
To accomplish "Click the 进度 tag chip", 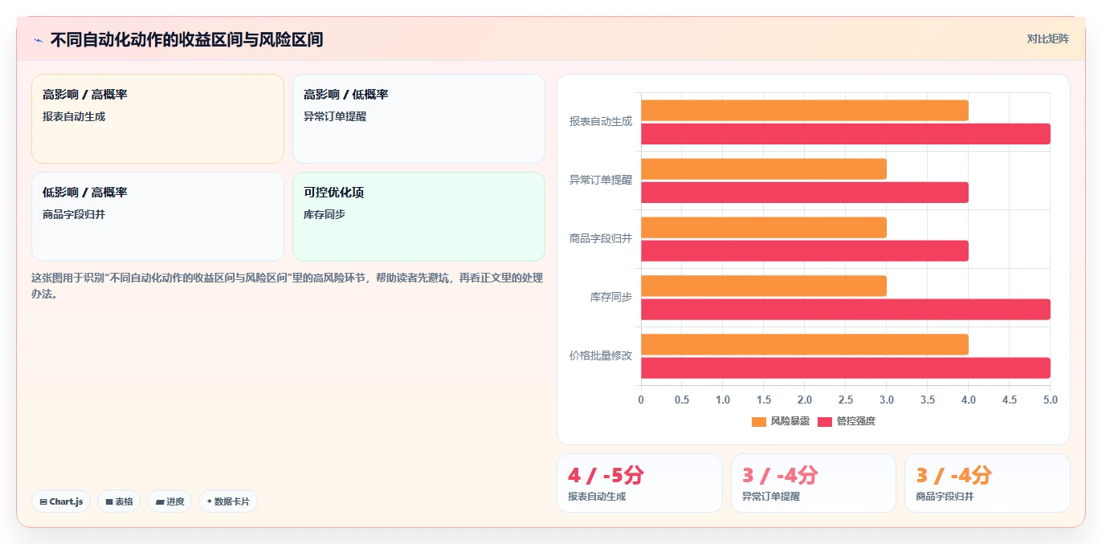I will click(x=169, y=501).
